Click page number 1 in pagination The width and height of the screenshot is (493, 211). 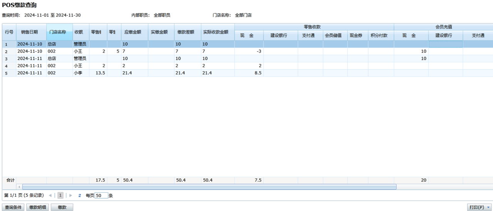point(60,196)
